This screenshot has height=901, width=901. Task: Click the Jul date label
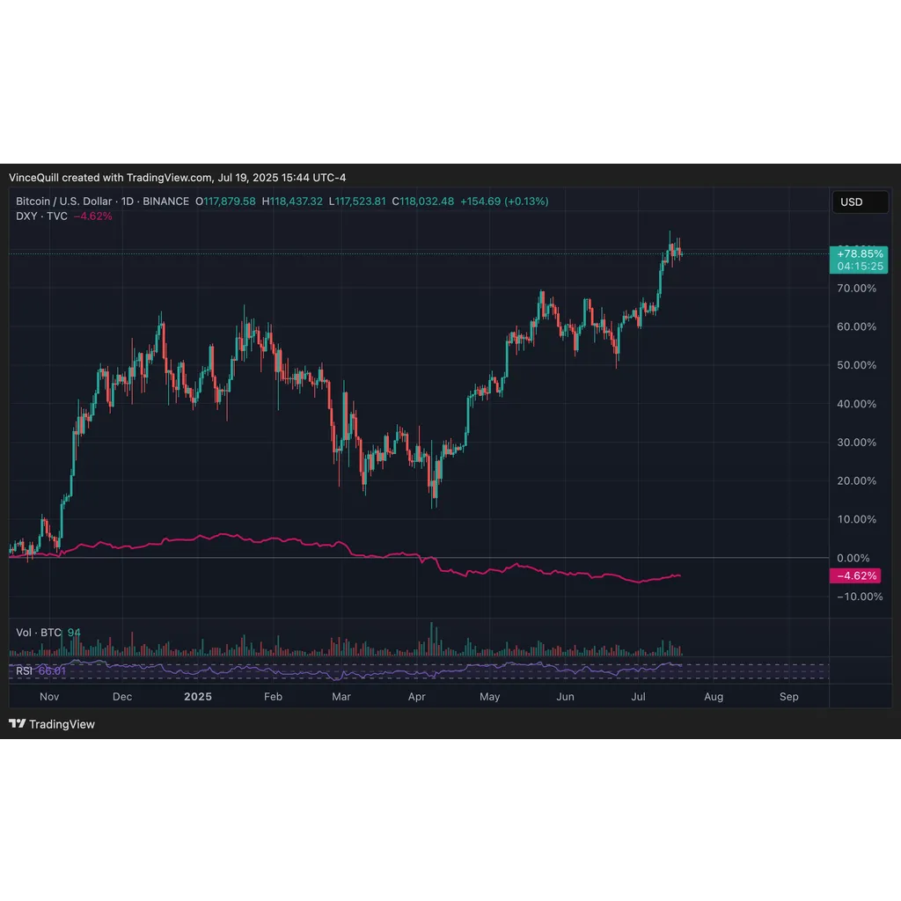coord(639,697)
